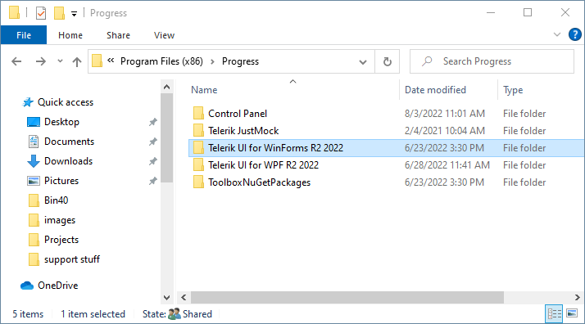Switch to large thumbnails view icon
Screen dimensions: 585x324
572,313
